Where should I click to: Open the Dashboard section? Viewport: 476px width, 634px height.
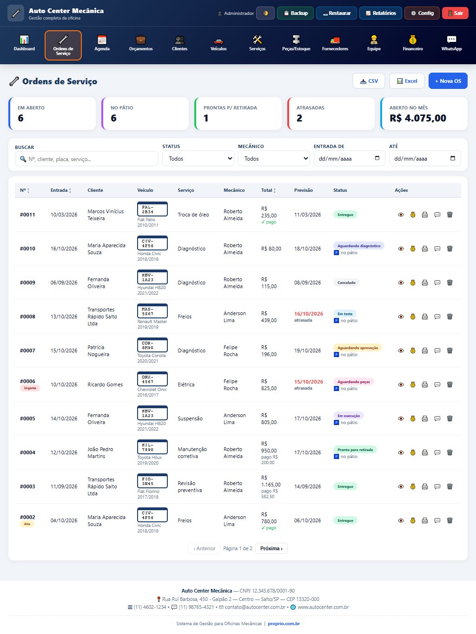(x=24, y=43)
